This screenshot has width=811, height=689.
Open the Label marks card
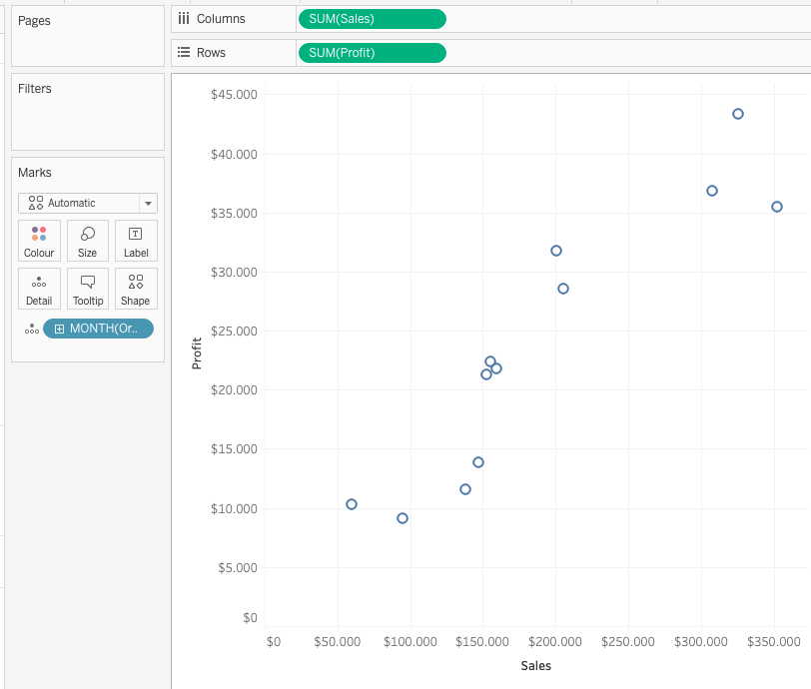click(x=136, y=241)
